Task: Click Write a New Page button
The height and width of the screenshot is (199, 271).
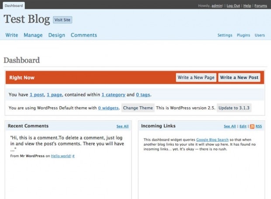Action: [x=196, y=78]
